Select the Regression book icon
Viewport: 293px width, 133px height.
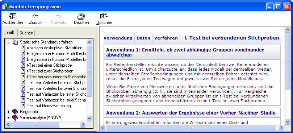tap(15, 112)
